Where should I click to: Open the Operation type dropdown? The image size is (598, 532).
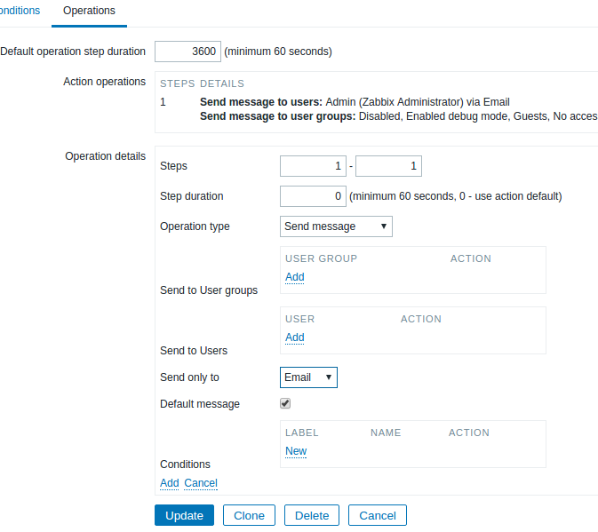point(336,226)
